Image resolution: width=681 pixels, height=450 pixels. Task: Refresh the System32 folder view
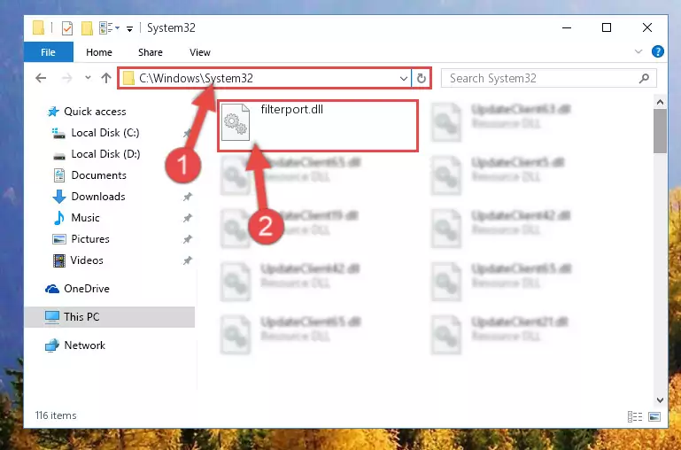pos(421,79)
